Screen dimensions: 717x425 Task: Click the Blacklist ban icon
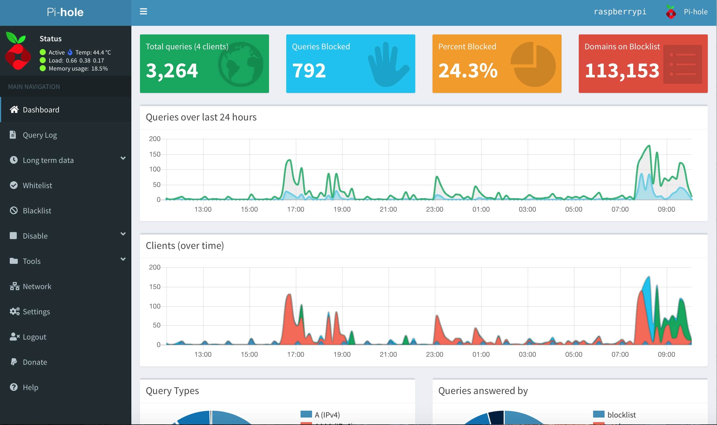pos(13,210)
